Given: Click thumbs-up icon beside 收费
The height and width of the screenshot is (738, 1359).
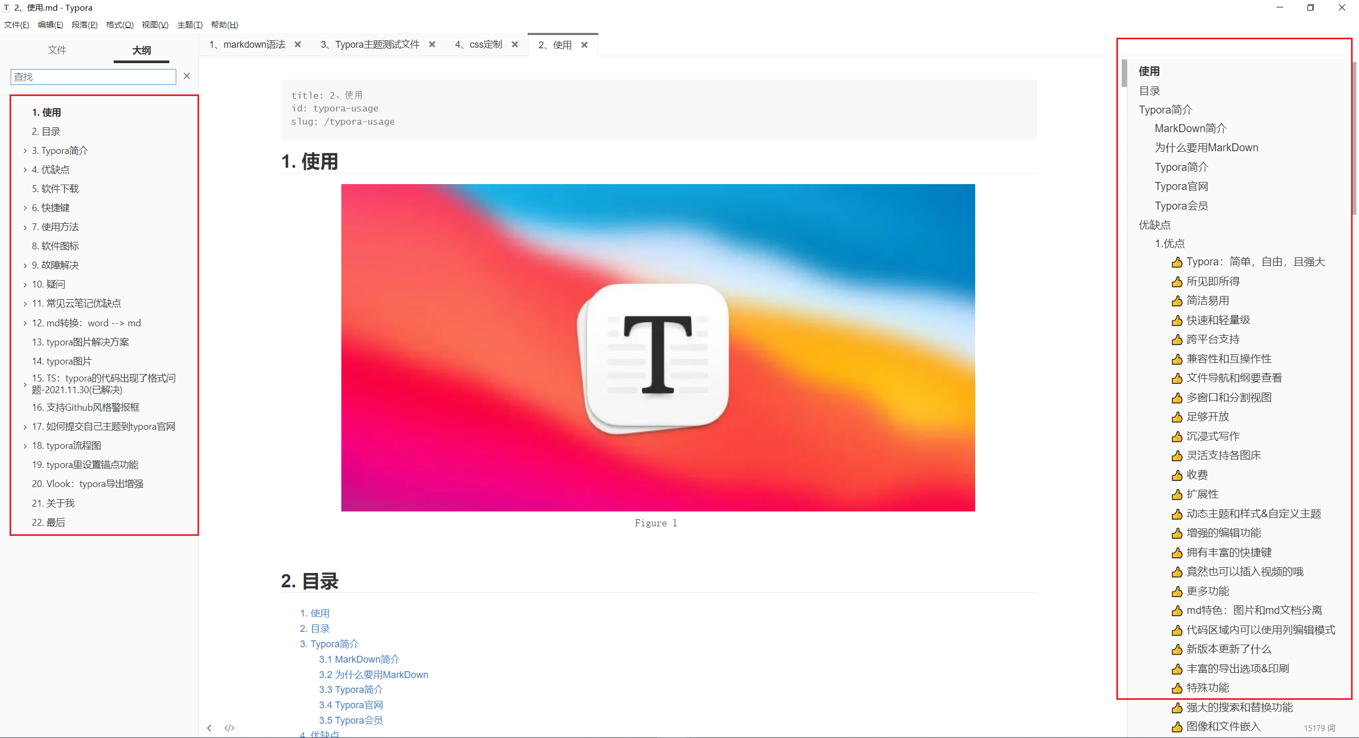Looking at the screenshot, I should click(1177, 475).
